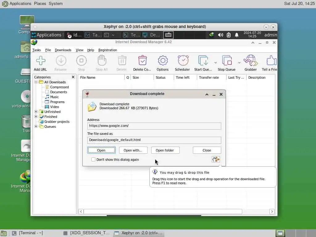The height and width of the screenshot is (237, 316).
Task: Click the Open button in dialog
Action: click(101, 150)
